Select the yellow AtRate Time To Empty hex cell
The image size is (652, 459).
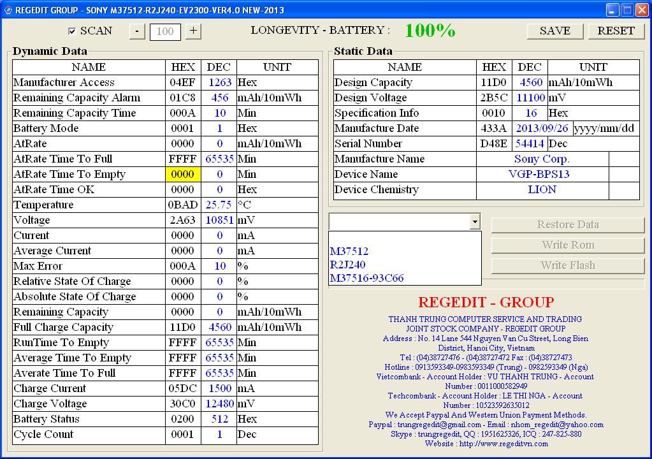click(183, 174)
